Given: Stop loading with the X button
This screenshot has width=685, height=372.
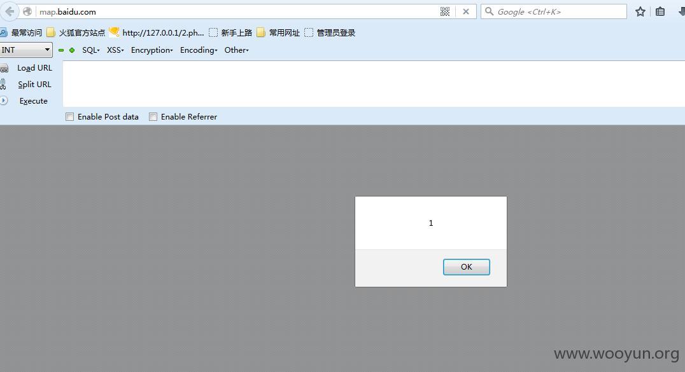Looking at the screenshot, I should pyautogui.click(x=466, y=12).
